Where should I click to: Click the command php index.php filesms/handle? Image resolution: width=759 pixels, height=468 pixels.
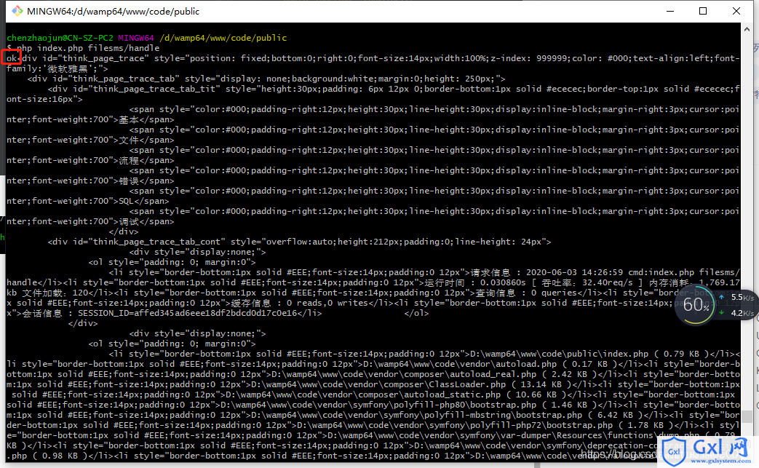click(x=88, y=48)
